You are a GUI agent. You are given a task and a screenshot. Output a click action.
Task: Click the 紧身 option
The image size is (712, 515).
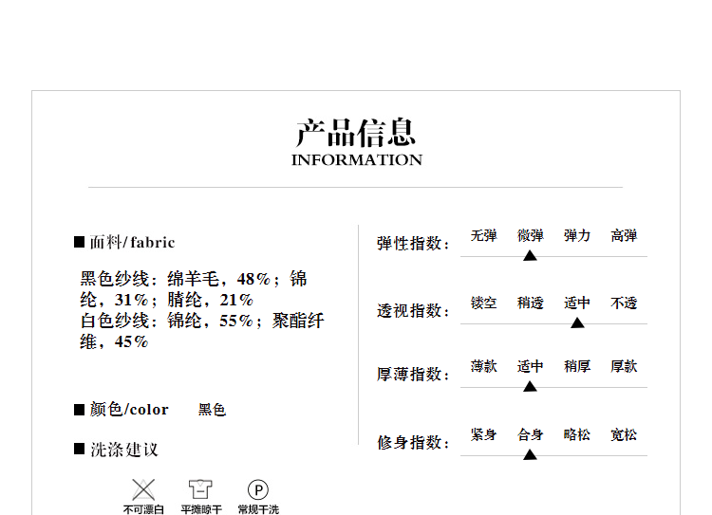click(x=483, y=434)
